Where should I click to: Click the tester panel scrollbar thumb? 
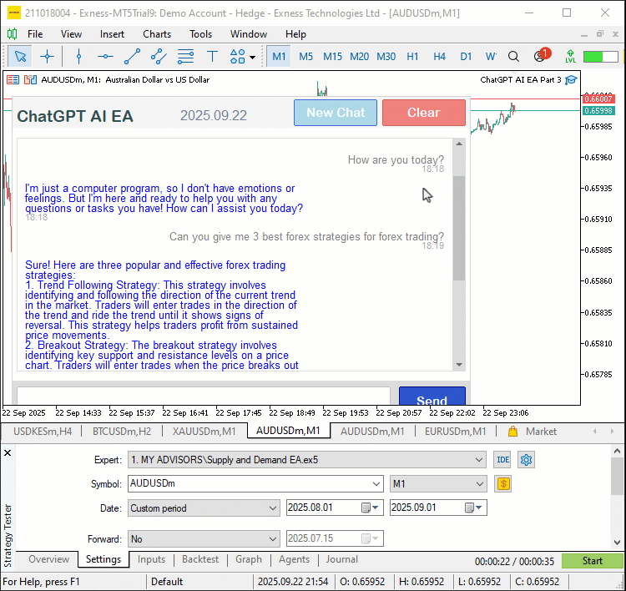click(617, 476)
